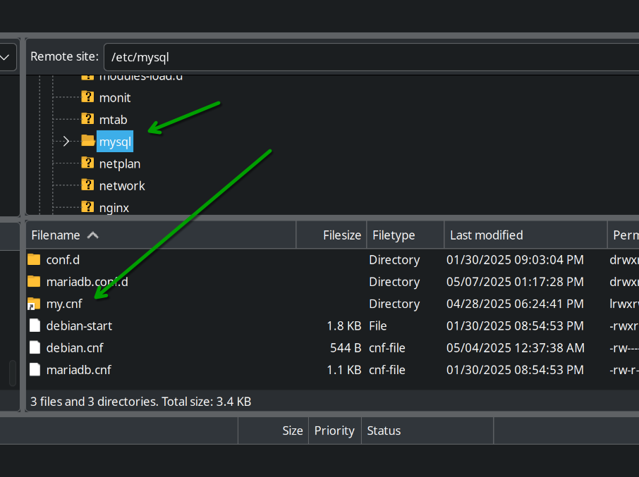Click the nginx folder icon

pyautogui.click(x=87, y=206)
